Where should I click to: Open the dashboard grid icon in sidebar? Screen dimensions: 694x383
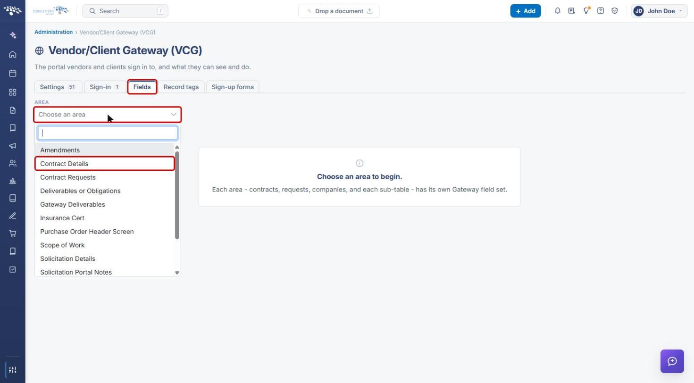point(13,92)
